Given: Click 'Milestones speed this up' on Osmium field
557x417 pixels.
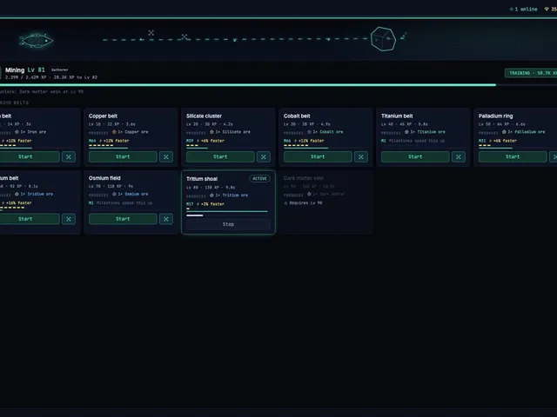Looking at the screenshot, I should click(x=124, y=202).
